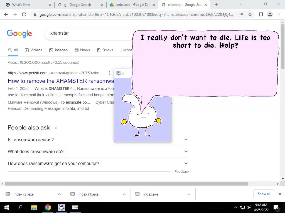Viewport: 285px width, 213px height.
Task: Close the downloads bar
Action: pyautogui.click(x=280, y=194)
